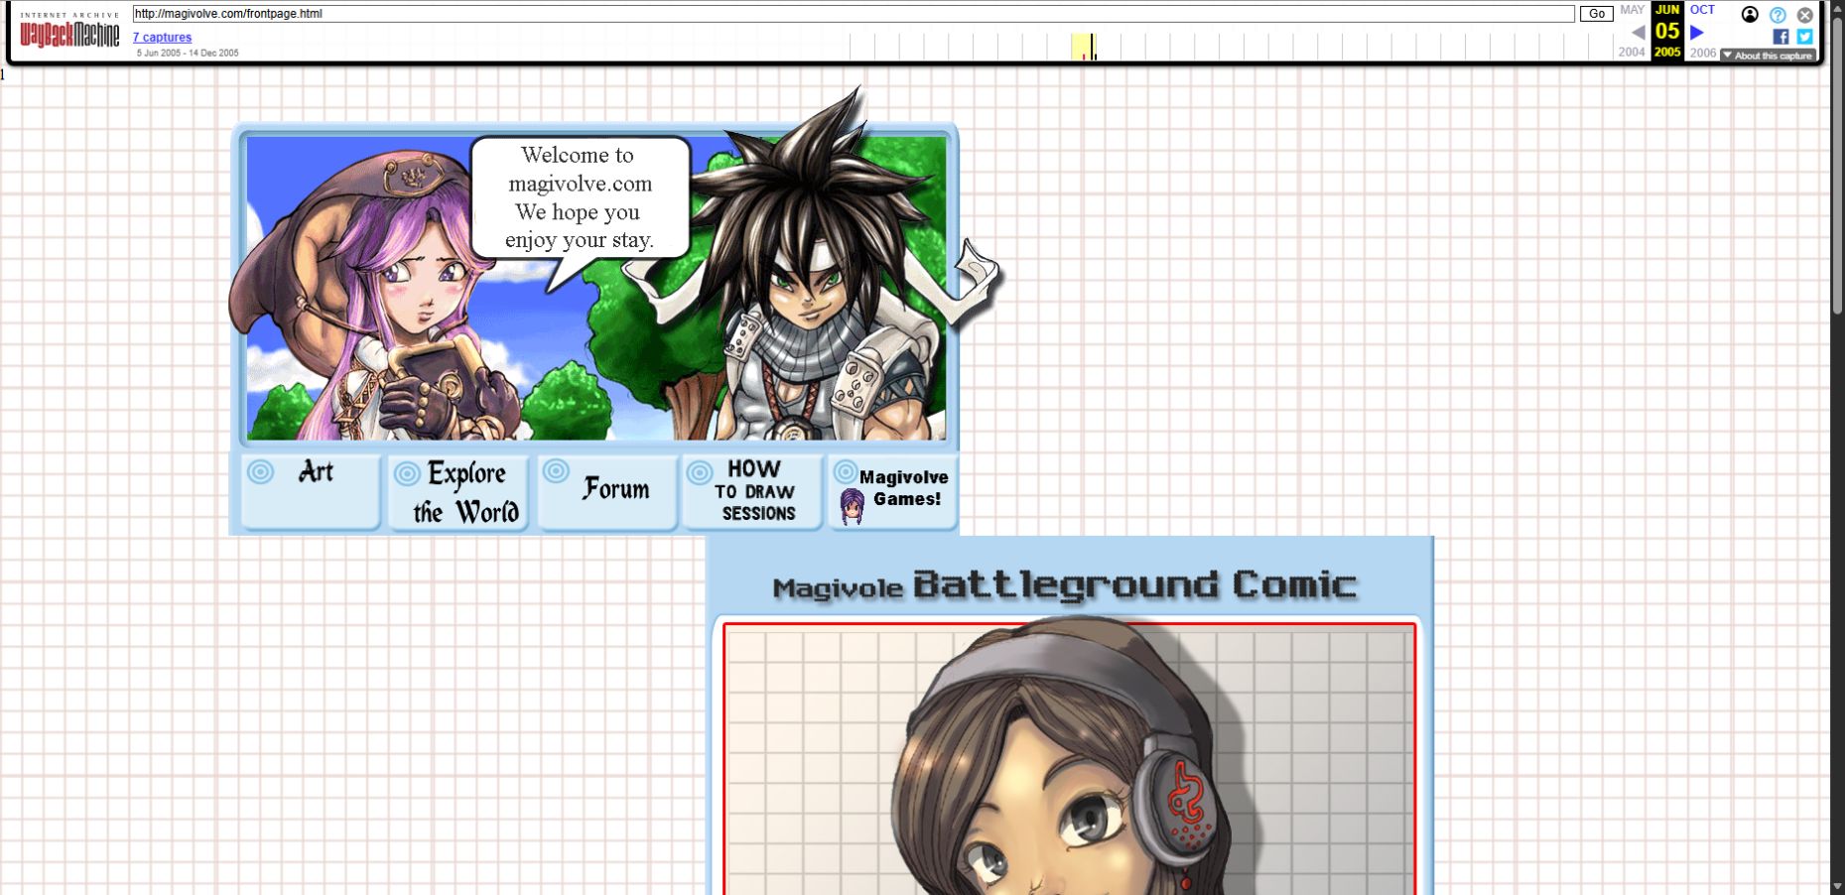Open How To Draw Sessions navigation button

752,492
